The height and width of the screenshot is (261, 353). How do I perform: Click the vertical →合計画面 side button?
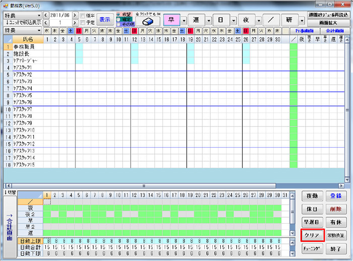coord(10,227)
